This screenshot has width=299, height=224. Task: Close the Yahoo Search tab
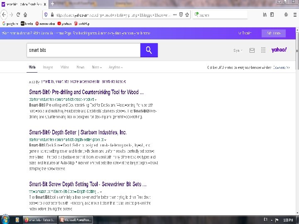coord(45,4)
